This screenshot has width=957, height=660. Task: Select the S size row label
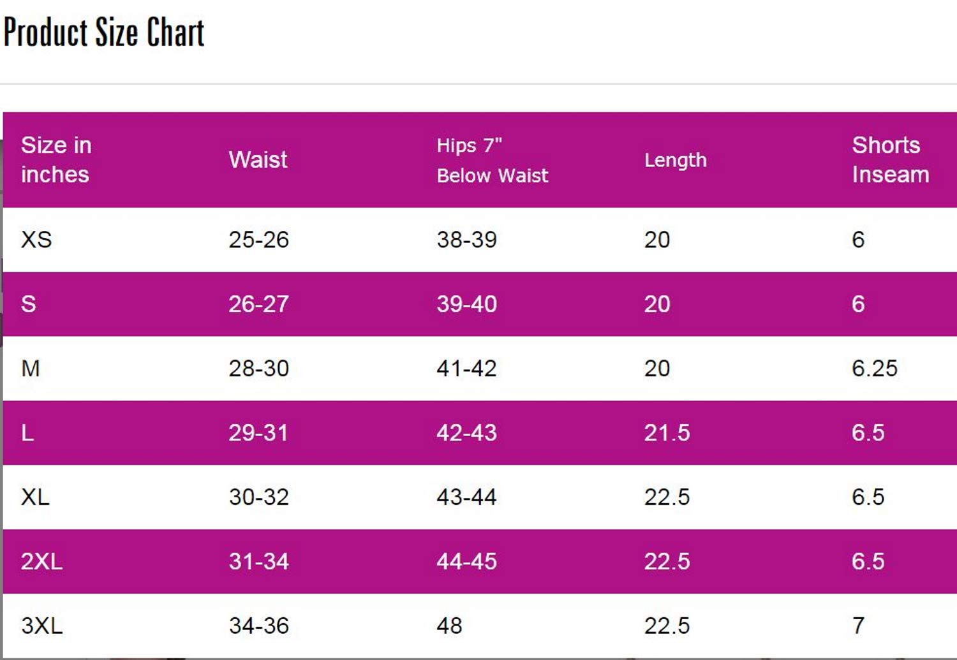[x=29, y=304]
